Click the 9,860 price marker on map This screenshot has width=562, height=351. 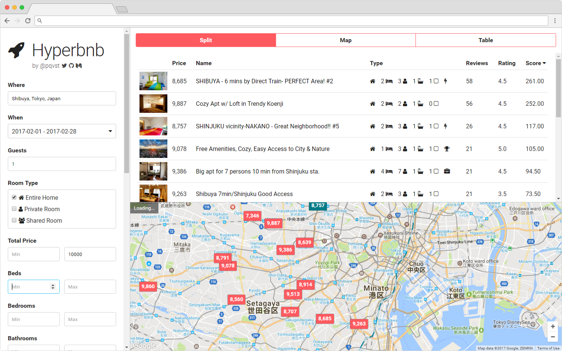click(x=148, y=286)
